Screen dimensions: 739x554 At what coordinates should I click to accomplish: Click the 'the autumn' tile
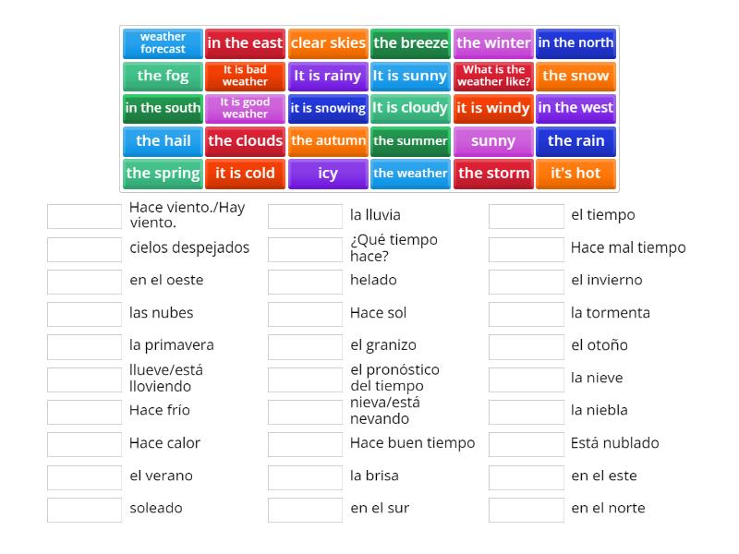[x=328, y=140]
